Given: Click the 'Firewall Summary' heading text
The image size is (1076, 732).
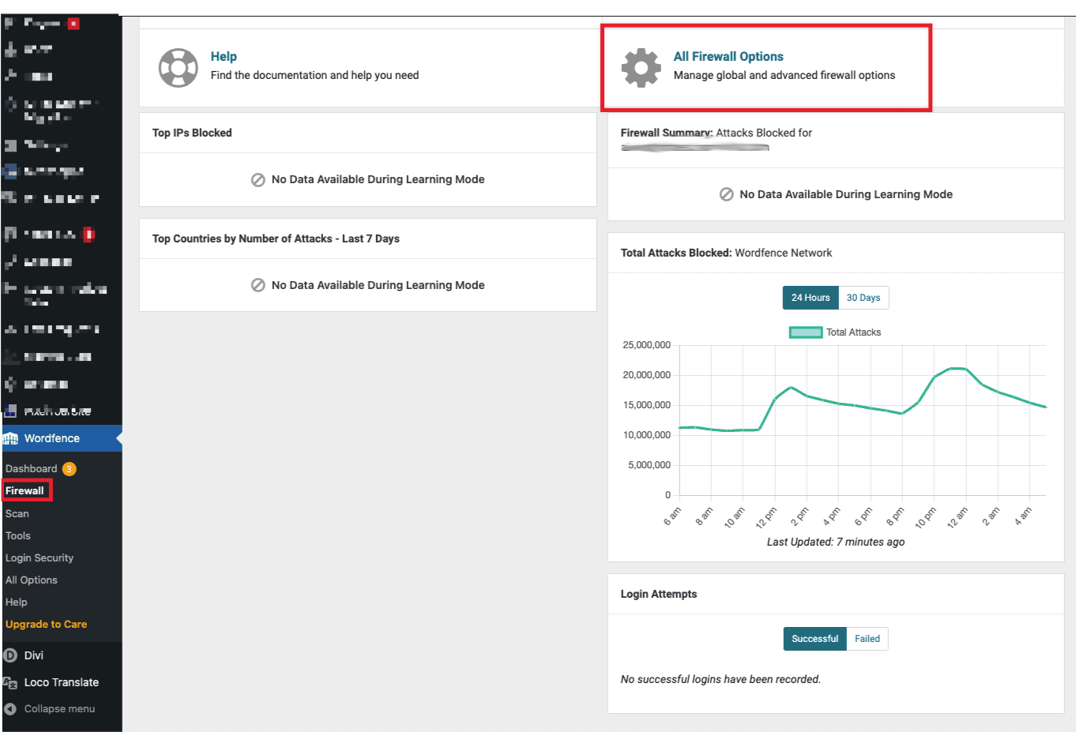Looking at the screenshot, I should pyautogui.click(x=667, y=133).
